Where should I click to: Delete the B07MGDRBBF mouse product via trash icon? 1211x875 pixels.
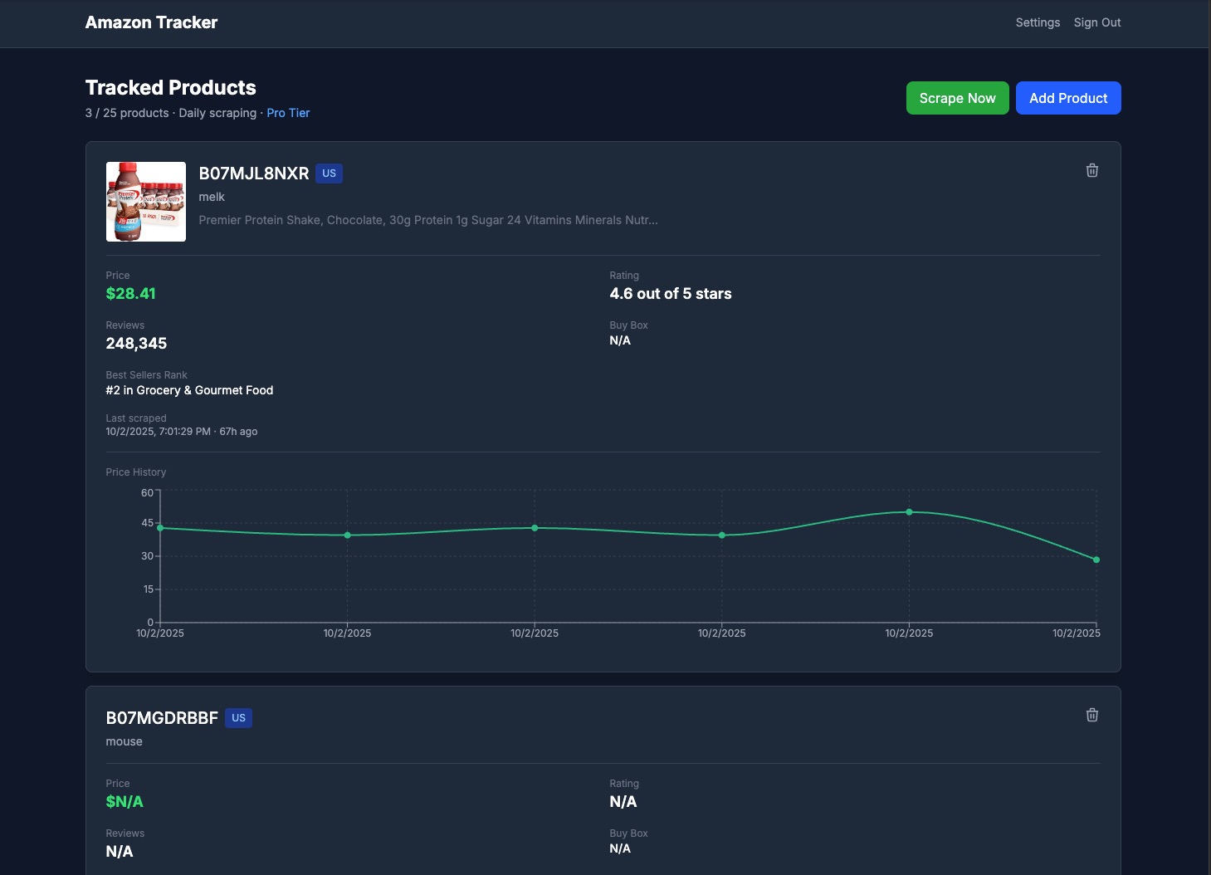[x=1091, y=715]
